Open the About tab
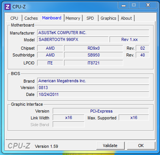Screen dimensions: 160x155 126,18
